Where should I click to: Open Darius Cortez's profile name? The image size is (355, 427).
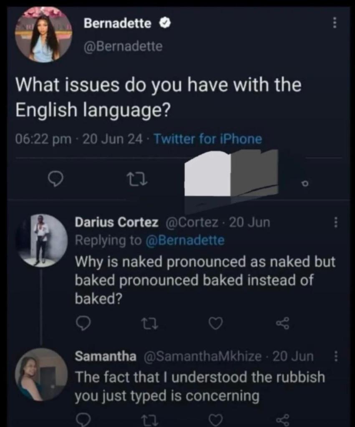point(116,223)
